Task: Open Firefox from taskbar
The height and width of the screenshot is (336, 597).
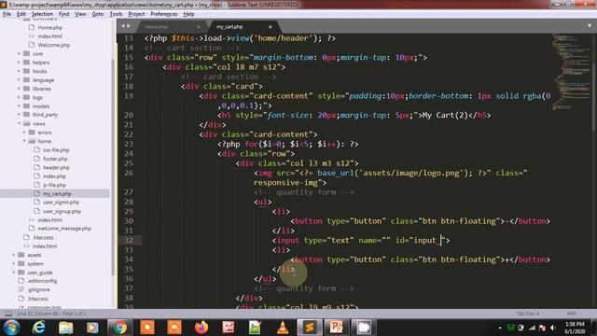Action: pyautogui.click(x=201, y=328)
